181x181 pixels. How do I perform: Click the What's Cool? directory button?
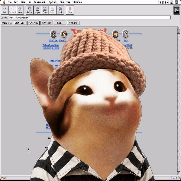[20, 23]
